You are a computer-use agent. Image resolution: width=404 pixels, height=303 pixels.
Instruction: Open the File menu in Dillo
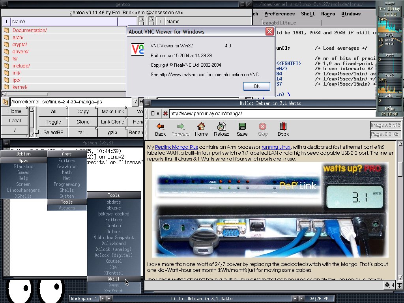point(155,113)
